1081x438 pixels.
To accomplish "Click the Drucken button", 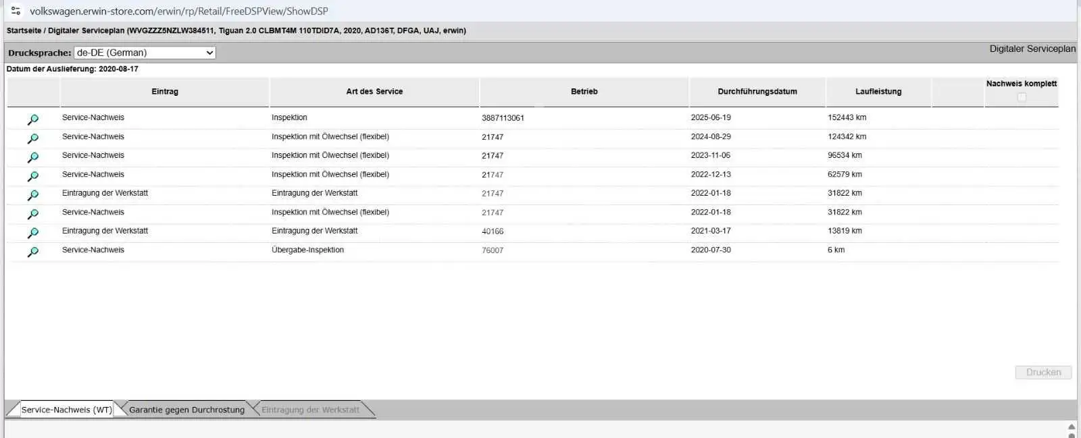I will pyautogui.click(x=1043, y=372).
